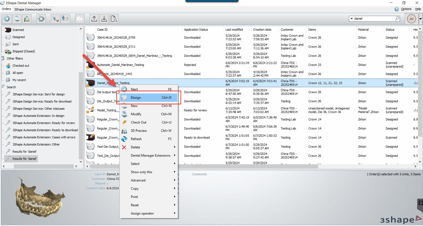
Task: Click into the search field containing daniel
Action: 374,18
